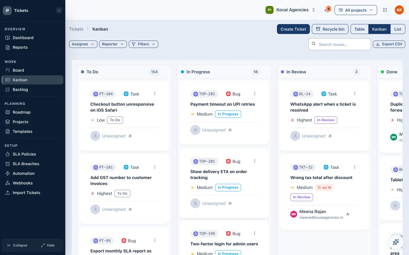Image resolution: width=409 pixels, height=255 pixels.
Task: Click the AK user avatar
Action: tap(399, 10)
